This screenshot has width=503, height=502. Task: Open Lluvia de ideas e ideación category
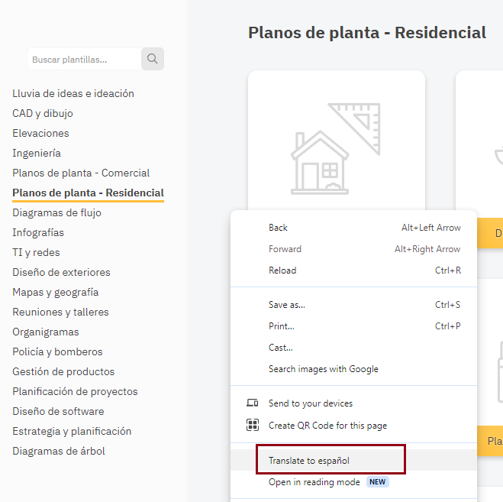[x=73, y=94]
